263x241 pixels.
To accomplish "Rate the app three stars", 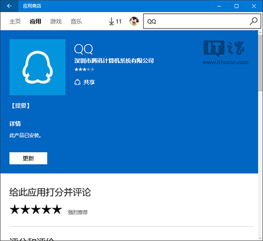I will 36,209.
